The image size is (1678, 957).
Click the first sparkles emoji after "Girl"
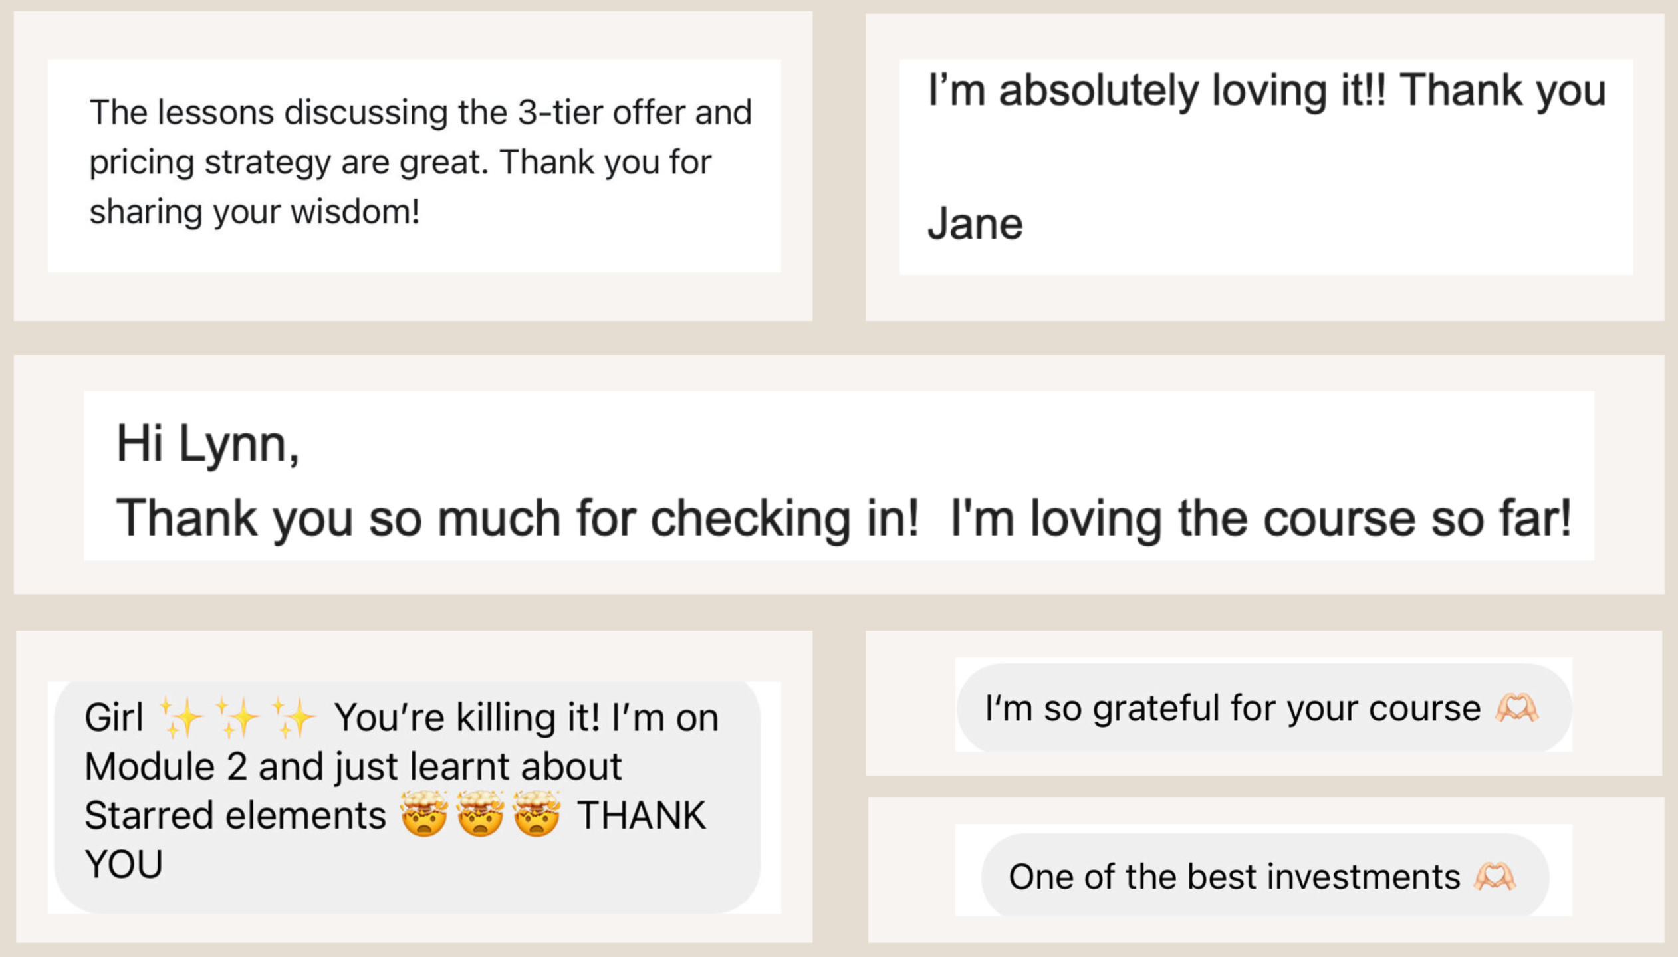click(x=181, y=718)
